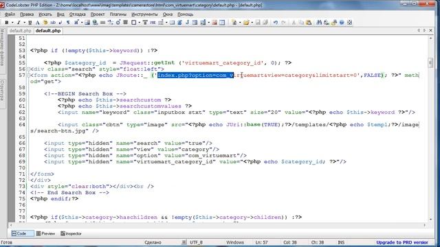
Task: Switch to the first inactive default.php tab
Action: (20, 31)
